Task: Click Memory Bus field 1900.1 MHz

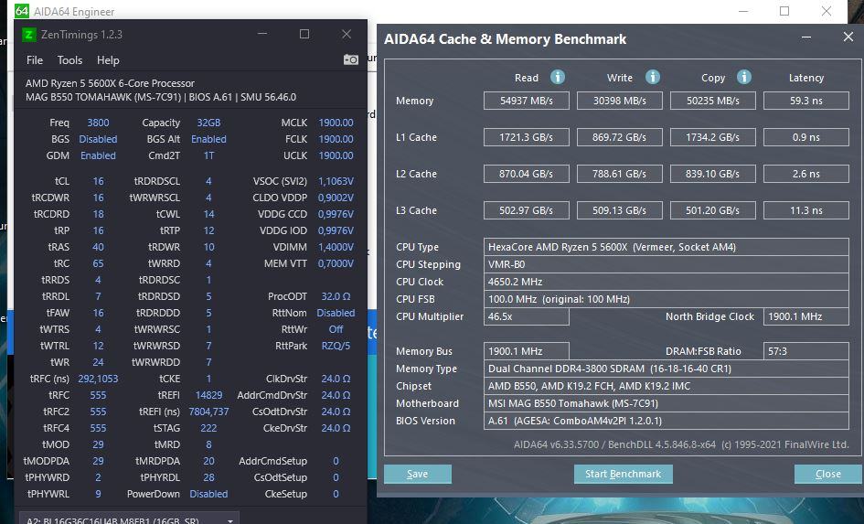Action: click(x=527, y=351)
